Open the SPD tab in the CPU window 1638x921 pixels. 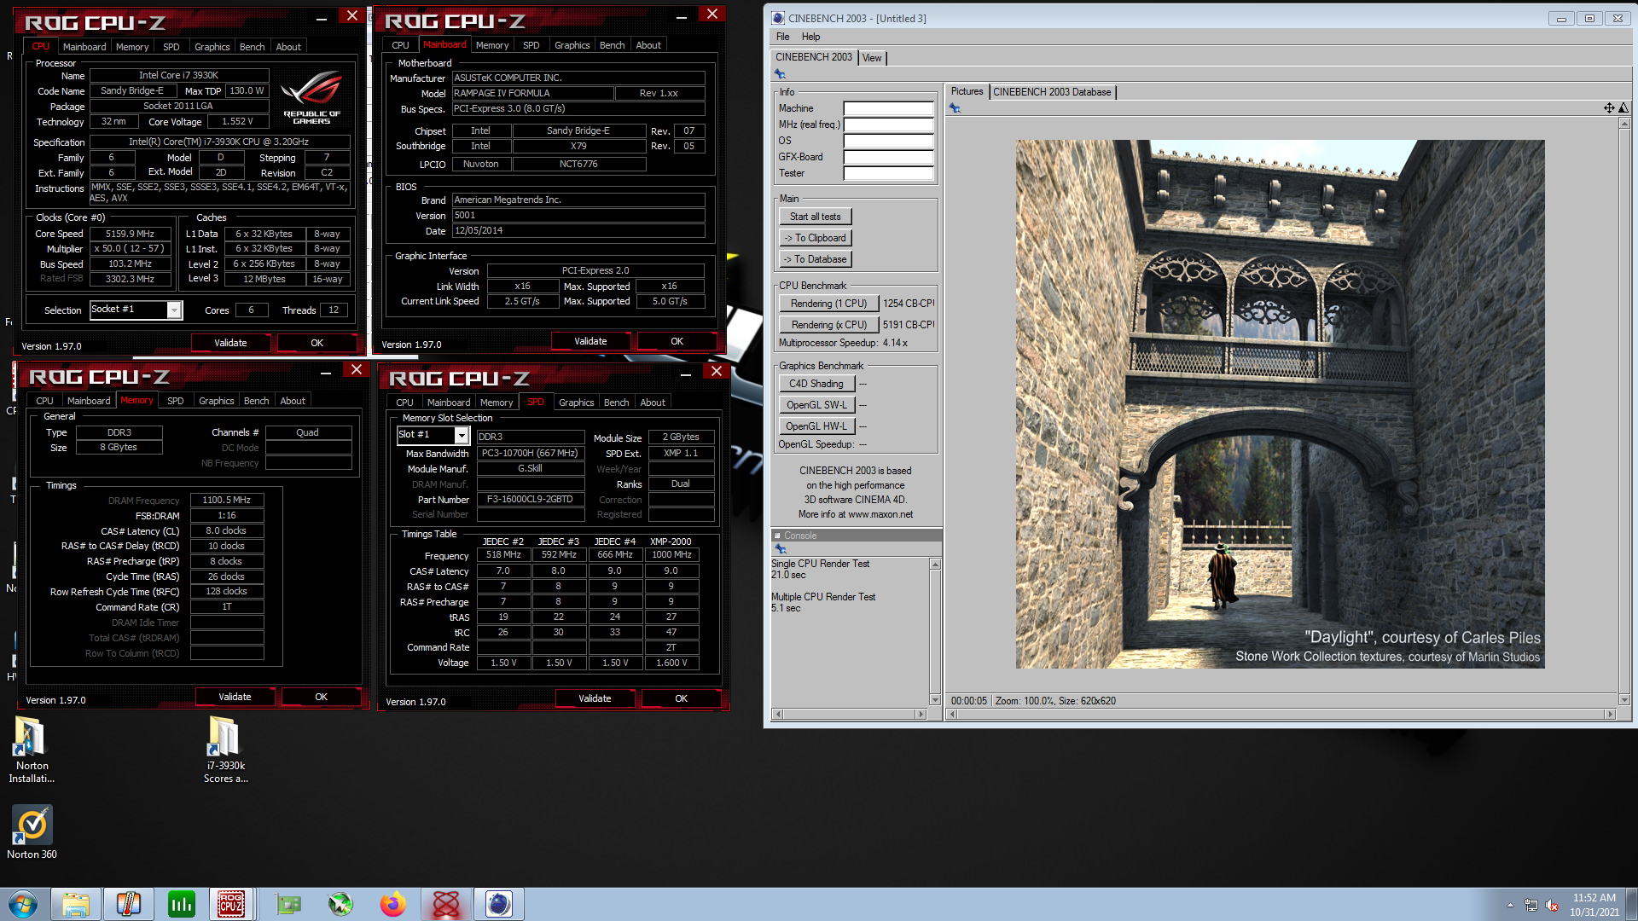pyautogui.click(x=171, y=47)
